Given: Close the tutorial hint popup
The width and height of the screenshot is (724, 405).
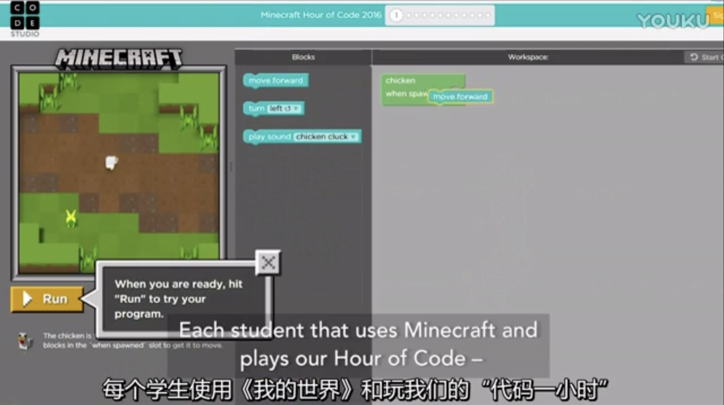Looking at the screenshot, I should 268,262.
